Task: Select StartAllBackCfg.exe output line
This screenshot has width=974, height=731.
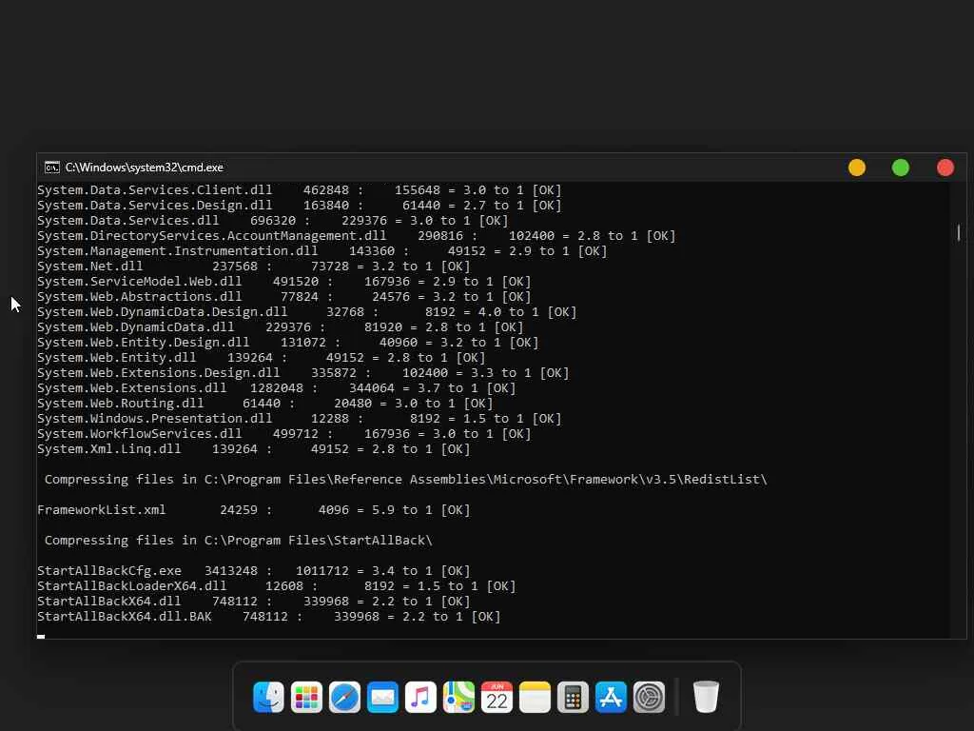Action: [253, 571]
